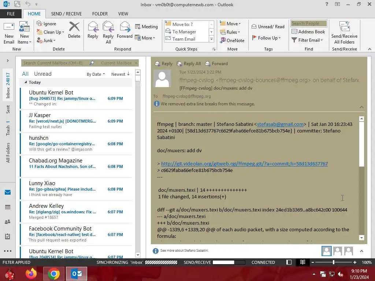This screenshot has width=375, height=281.
Task: Create a New Email
Action: tap(9, 33)
